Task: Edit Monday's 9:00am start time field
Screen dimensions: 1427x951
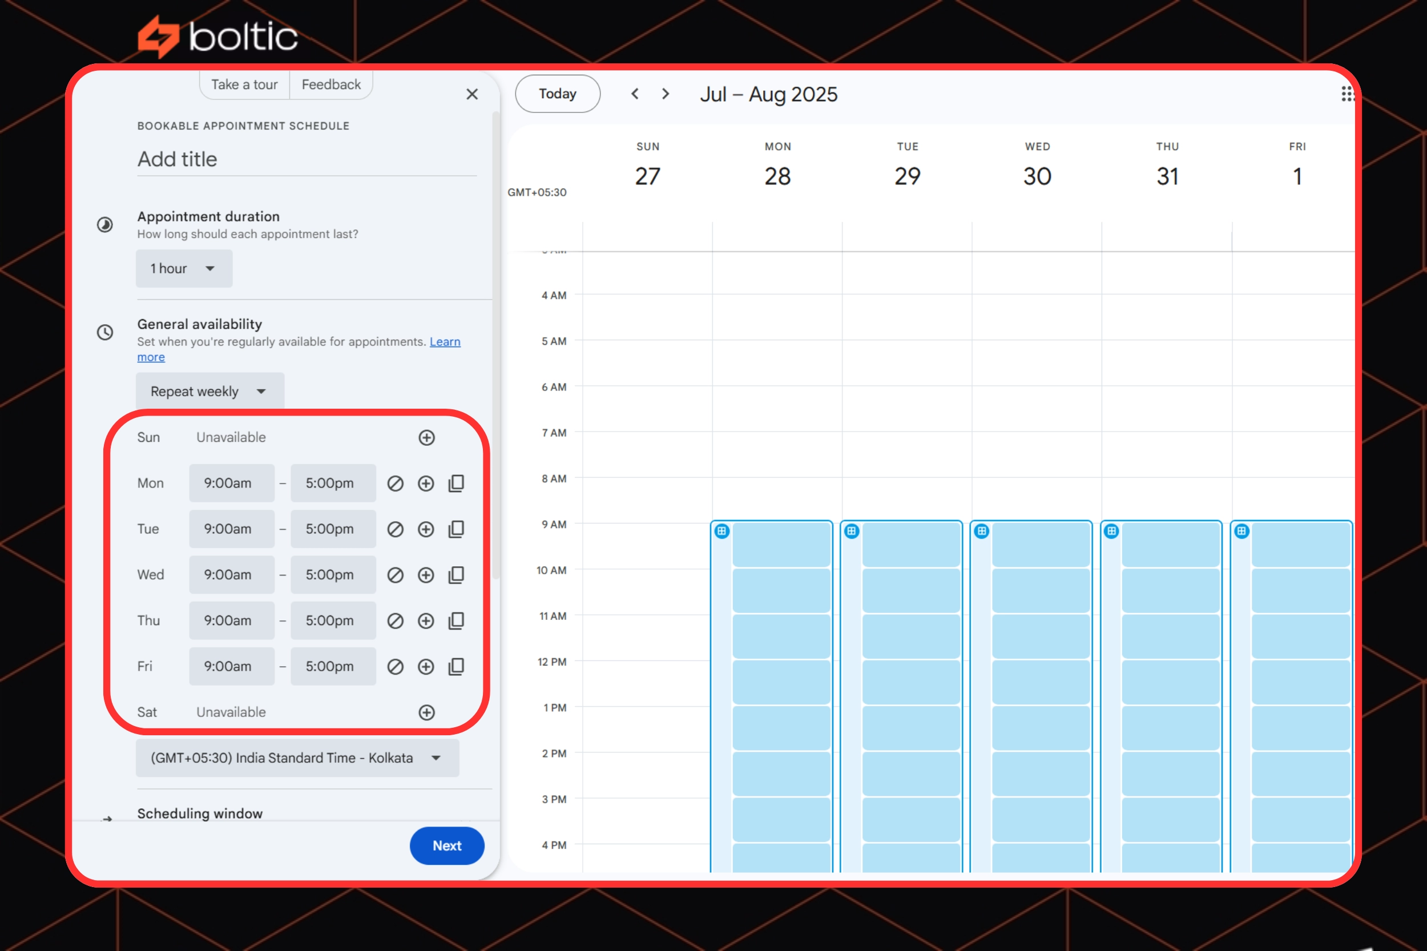Action: pyautogui.click(x=232, y=483)
